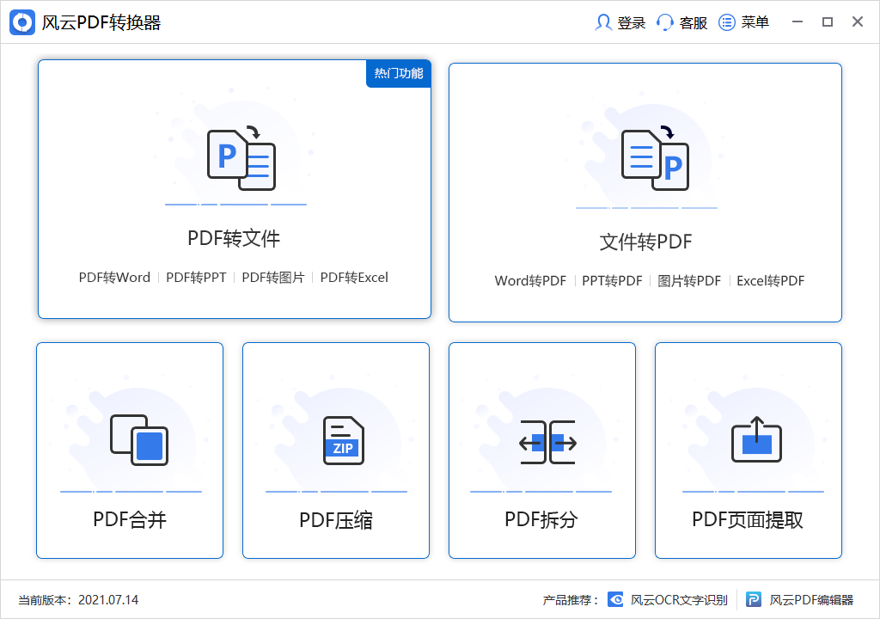Open the 风云PDF编辑器 product icon
The width and height of the screenshot is (880, 619).
(x=754, y=599)
